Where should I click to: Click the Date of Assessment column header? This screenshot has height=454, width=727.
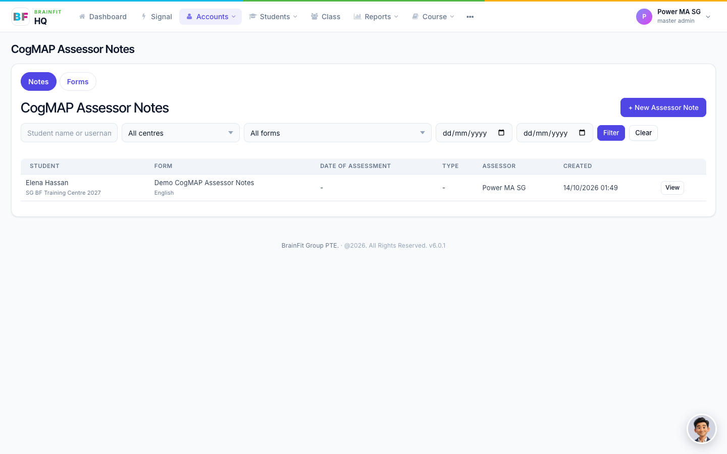point(355,166)
